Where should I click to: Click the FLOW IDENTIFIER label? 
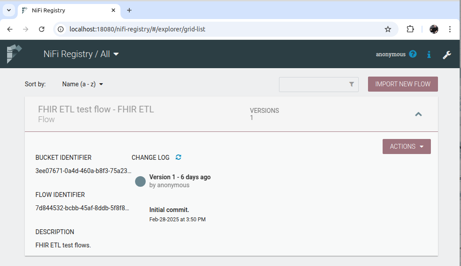60,195
